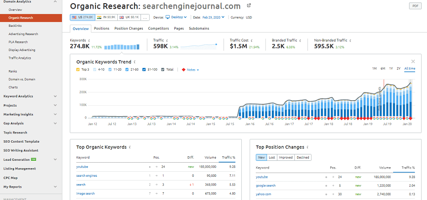Toggle Total series checkbox
The height and width of the screenshot is (200, 427).
click(163, 70)
